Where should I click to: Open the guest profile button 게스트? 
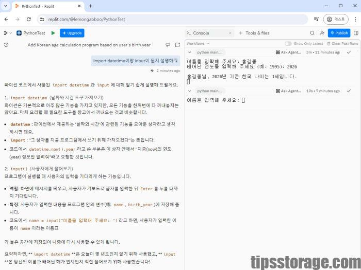336,20
